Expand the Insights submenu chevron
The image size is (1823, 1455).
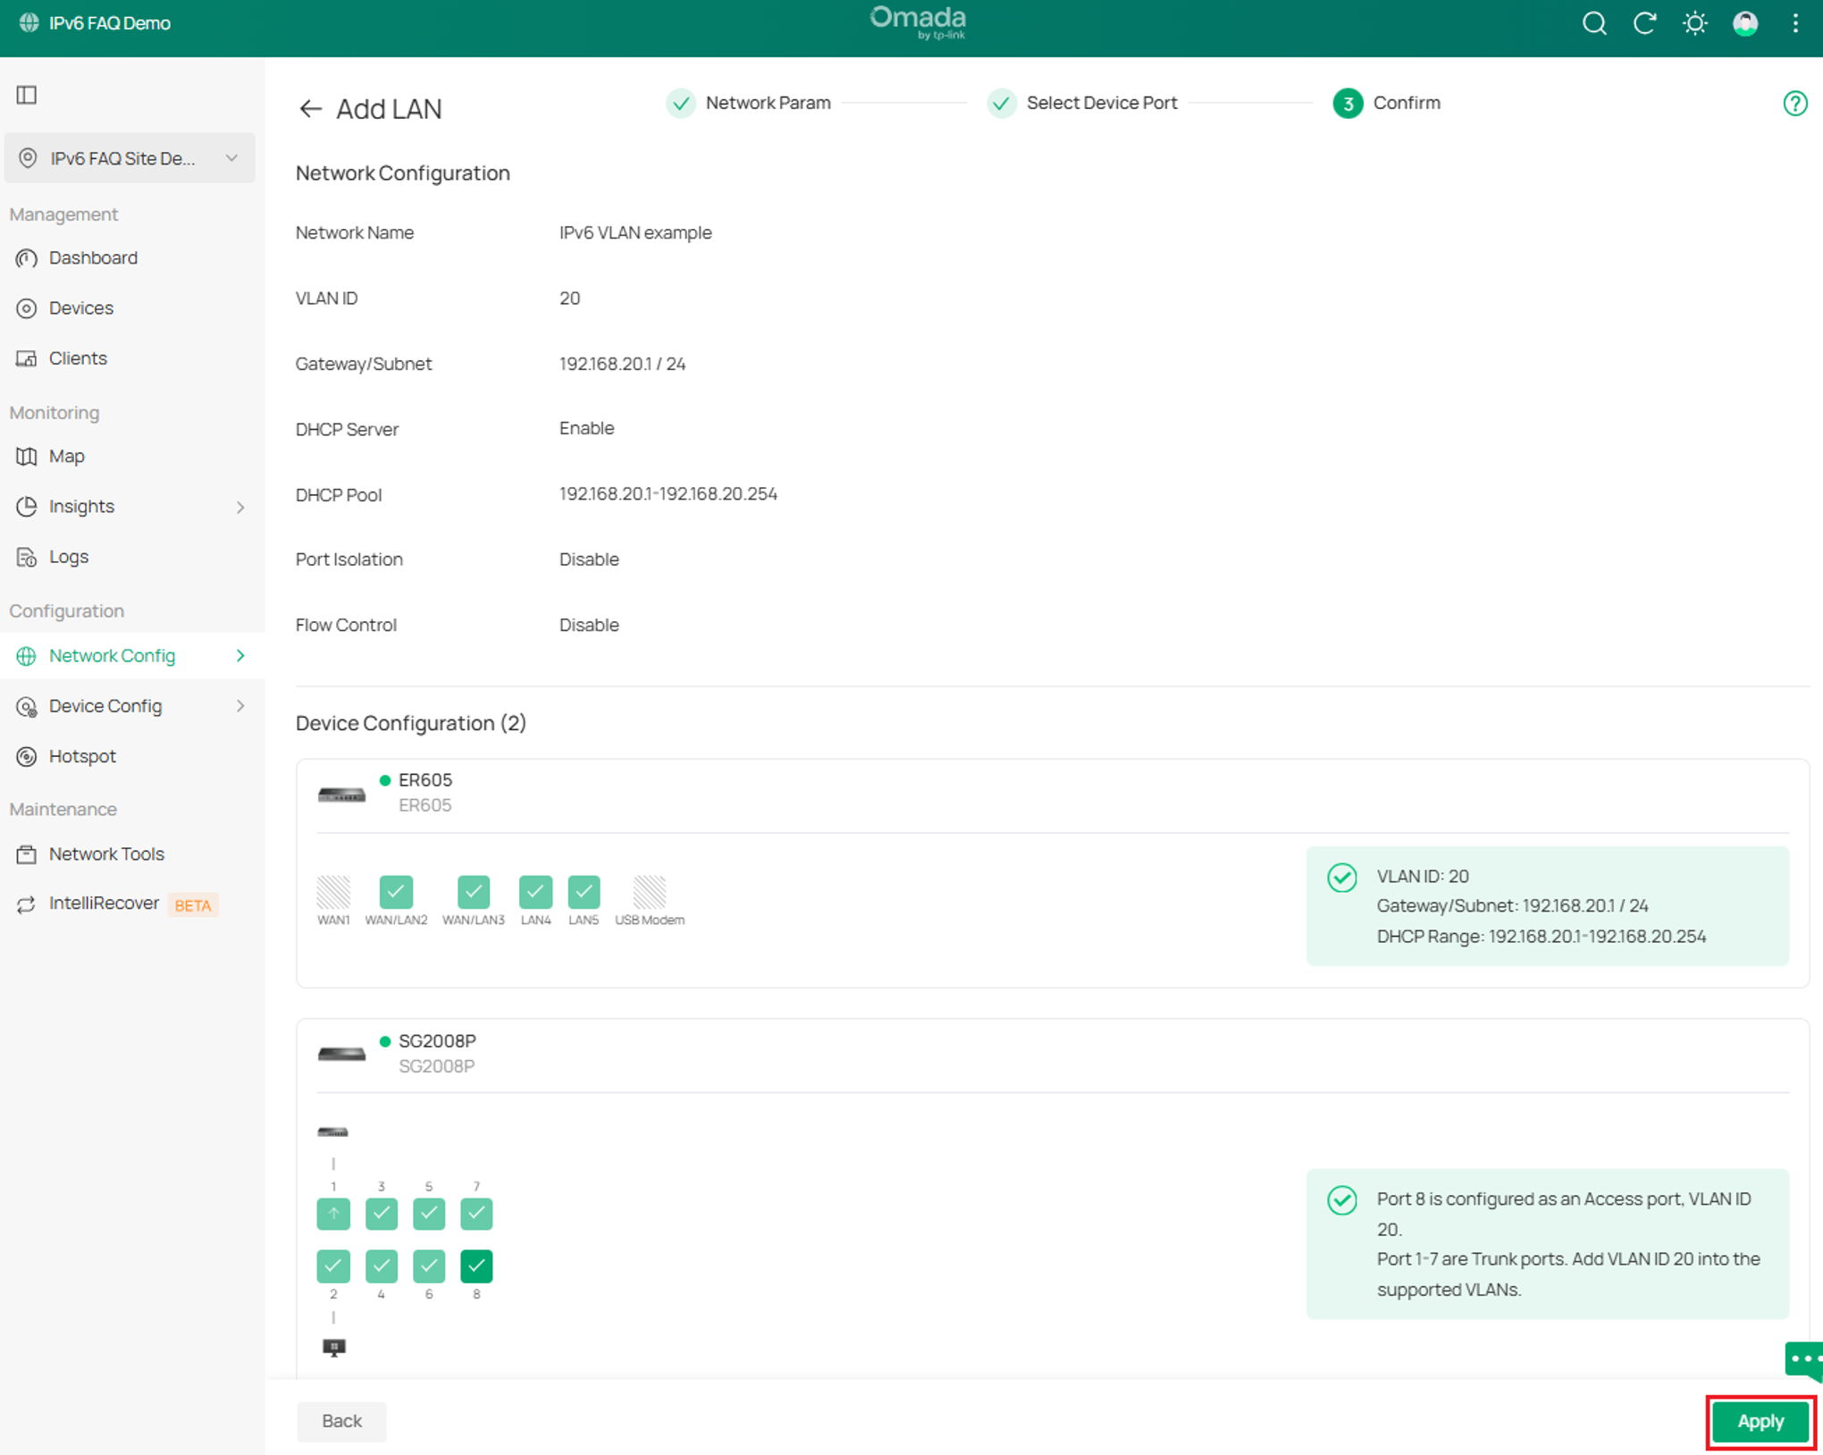click(240, 507)
